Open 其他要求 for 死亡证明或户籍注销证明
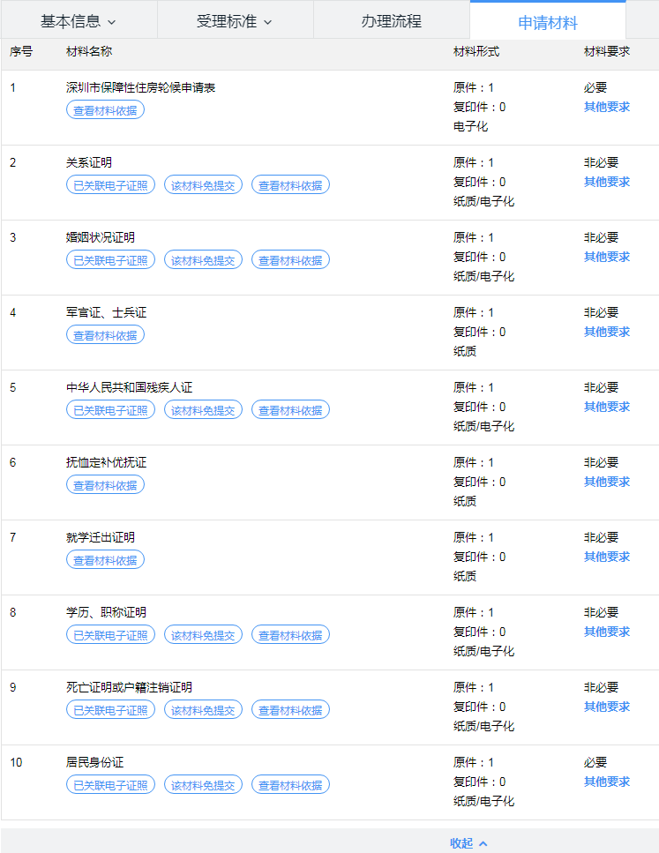Screen dimensions: 659x853 (x=607, y=707)
